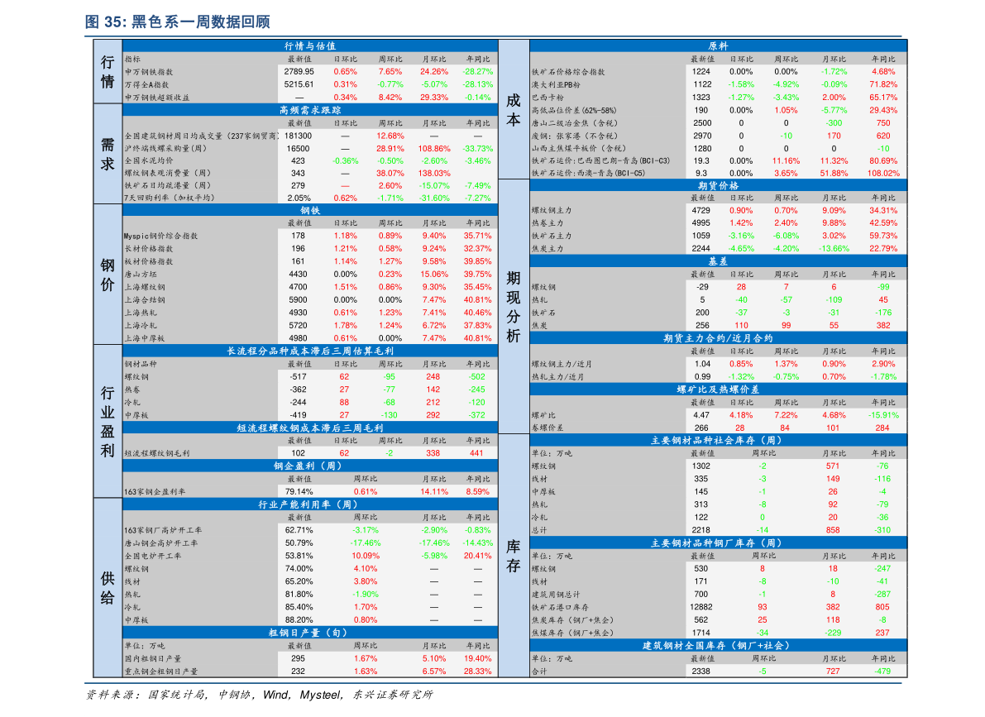
Task: Select the 焦煤库存（钢厂+焦企）row label
Action: [x=572, y=633]
